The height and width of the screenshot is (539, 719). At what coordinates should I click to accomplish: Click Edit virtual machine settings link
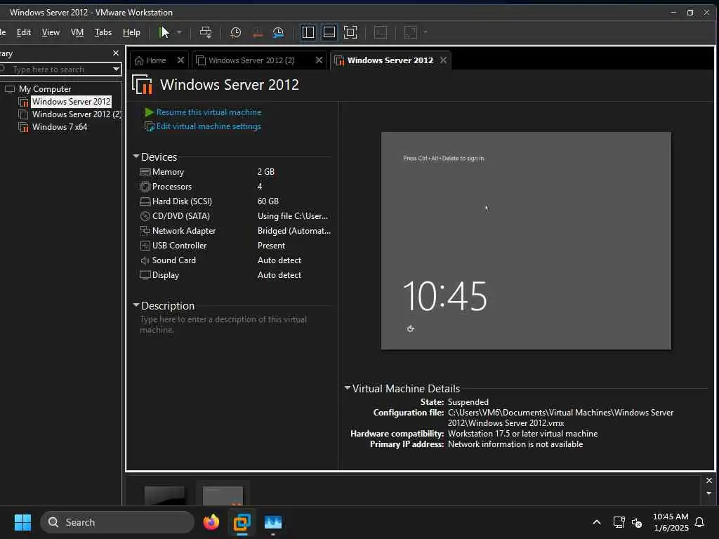click(209, 126)
